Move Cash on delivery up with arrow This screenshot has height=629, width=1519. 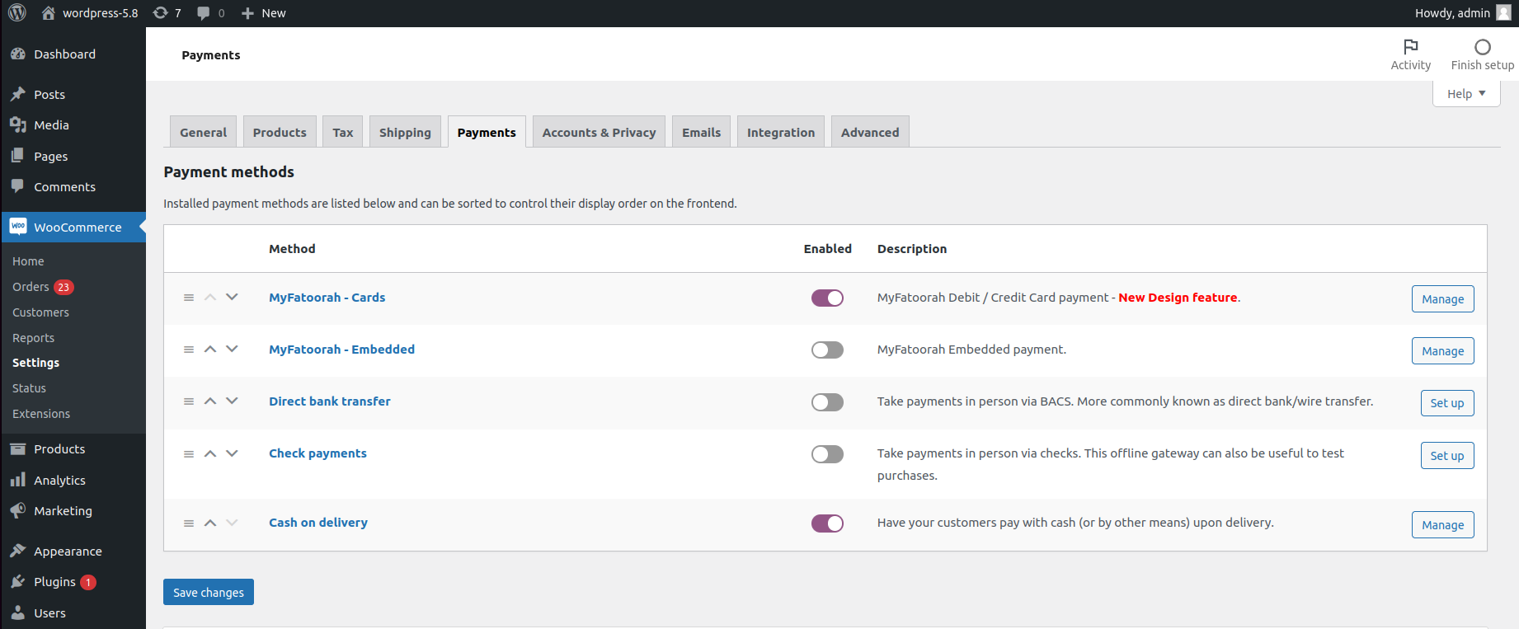210,523
